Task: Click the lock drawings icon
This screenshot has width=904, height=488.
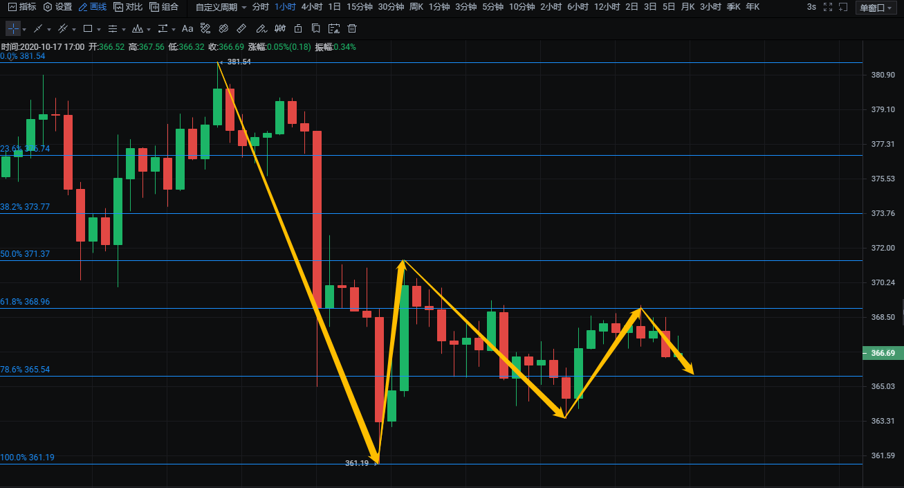Action: pos(297,29)
